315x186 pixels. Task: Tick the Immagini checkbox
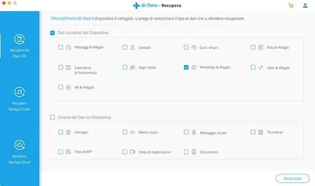[60, 132]
